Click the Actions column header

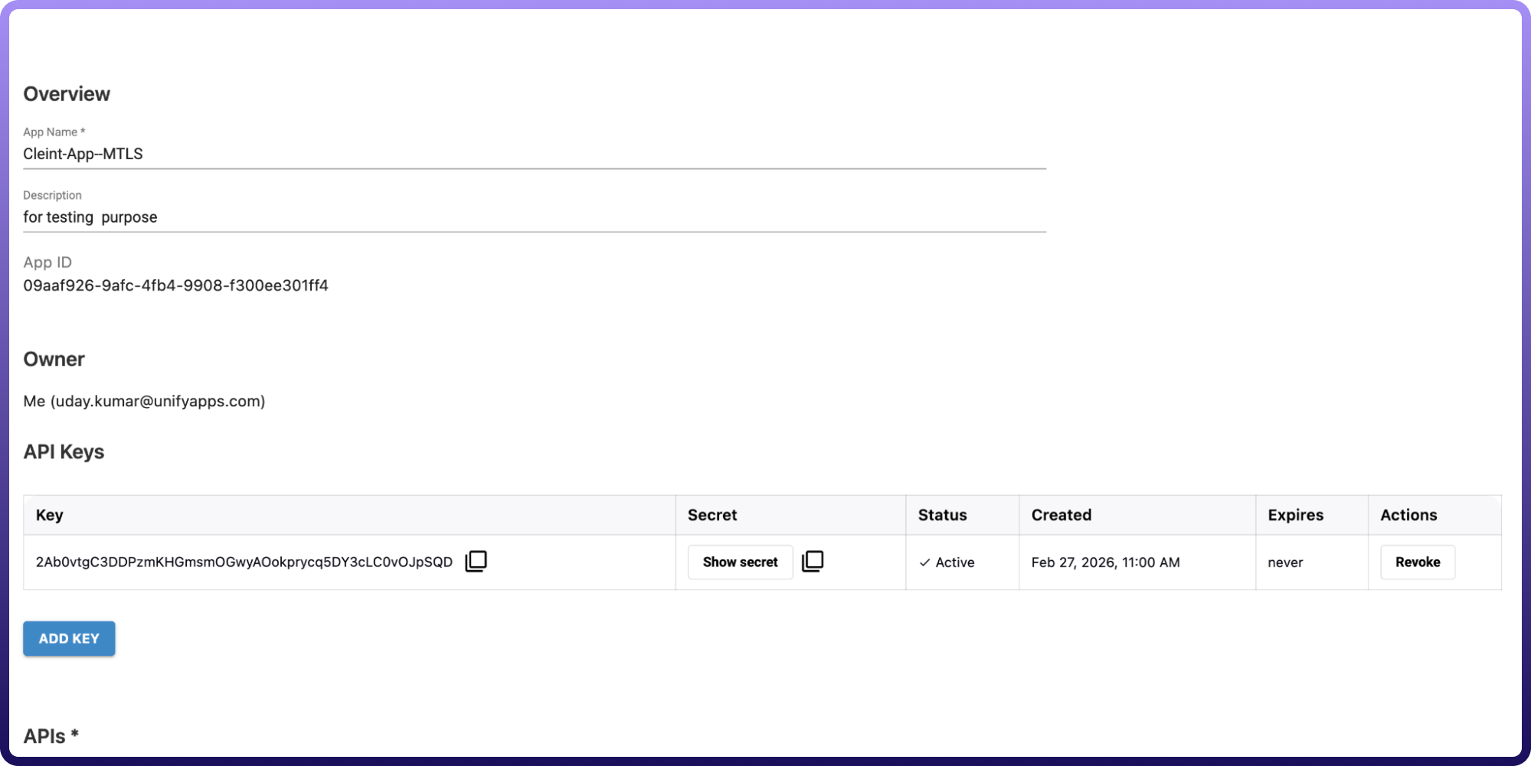tap(1408, 515)
